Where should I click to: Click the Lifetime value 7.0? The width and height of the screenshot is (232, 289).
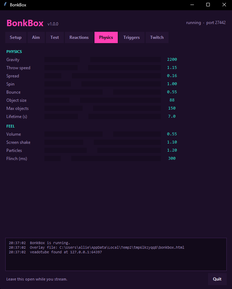coord(172,116)
